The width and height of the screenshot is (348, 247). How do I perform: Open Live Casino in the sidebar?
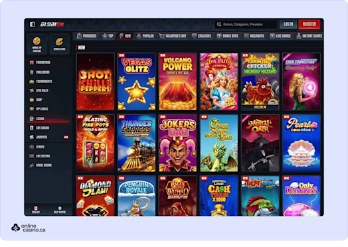coord(49,128)
